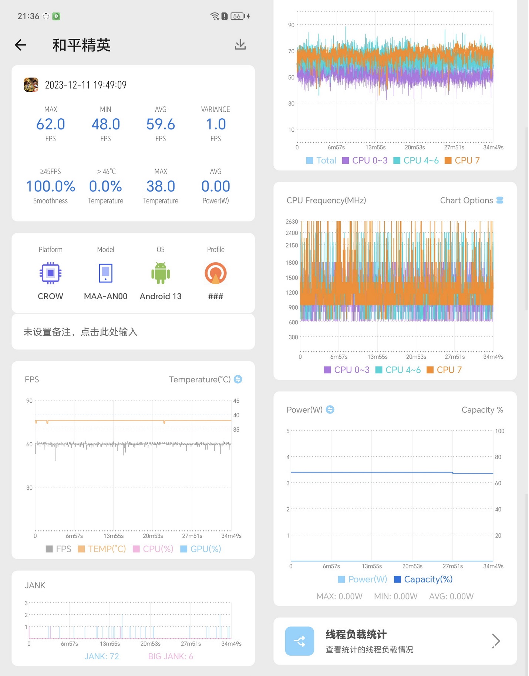Tap the 和平精英 page title
Screen dimensions: 529x676
coord(81,45)
